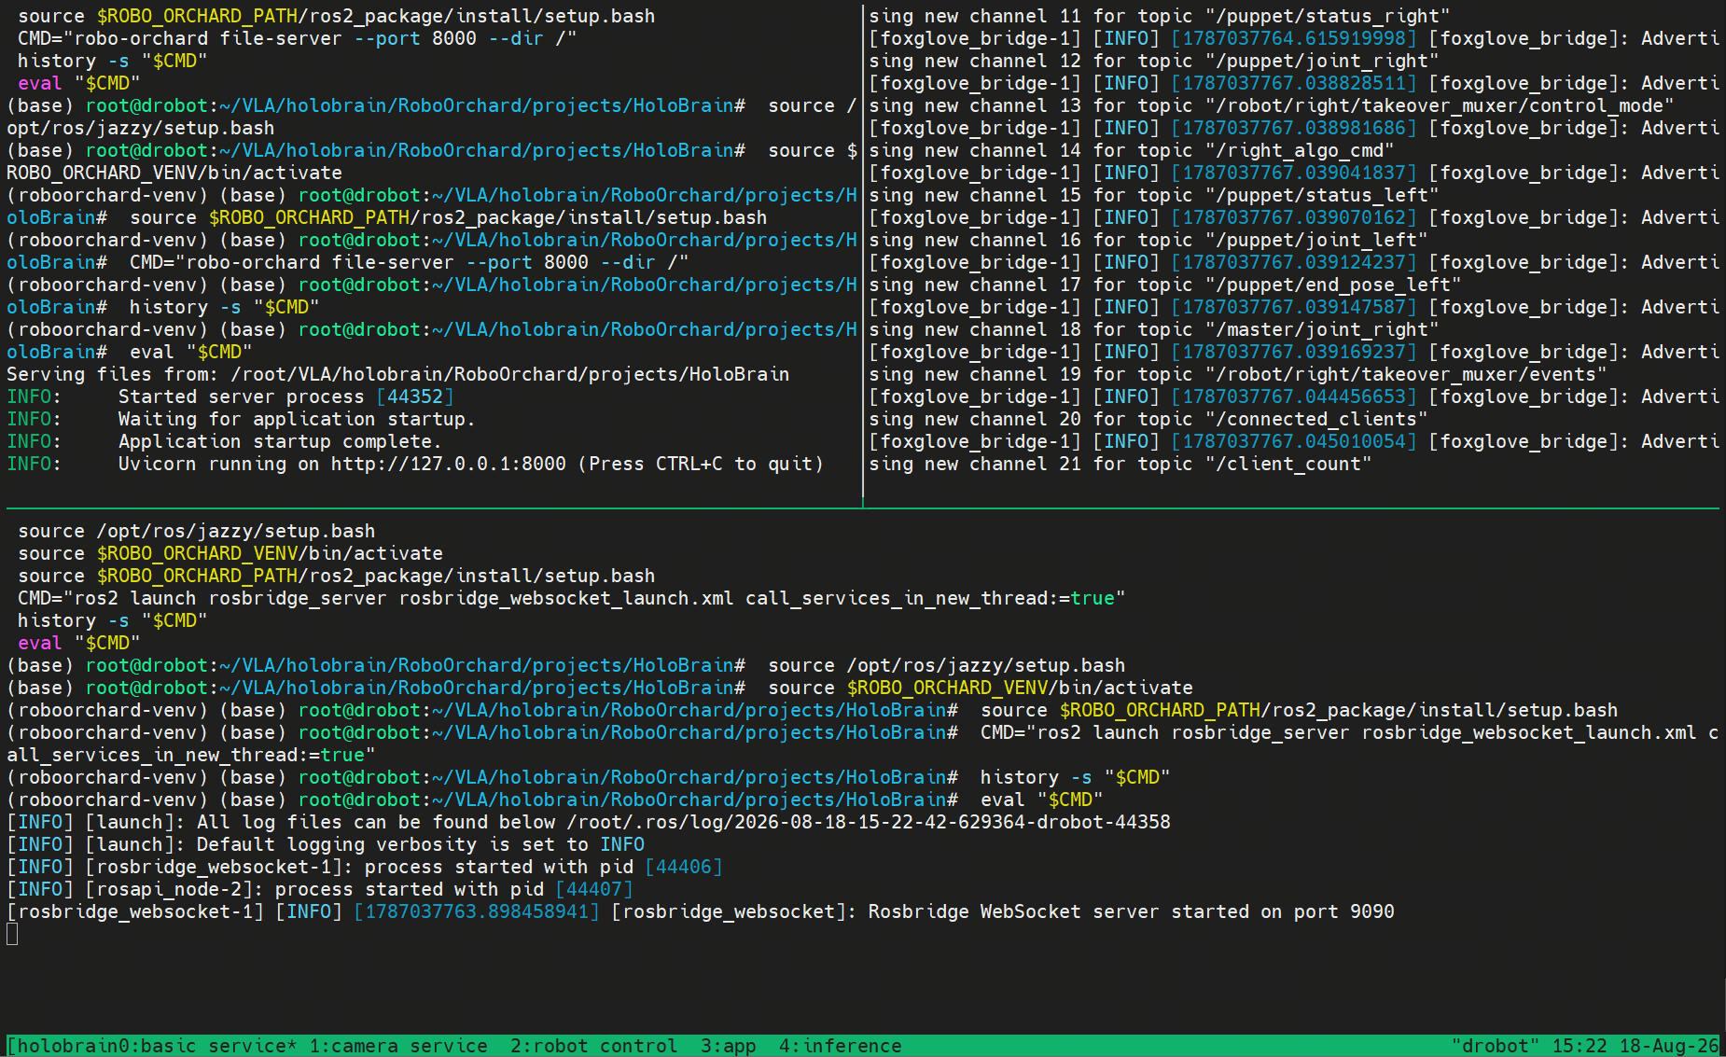
Task: Click the Uvicorn URL http://127.0.0.1:8000
Action: click(449, 464)
